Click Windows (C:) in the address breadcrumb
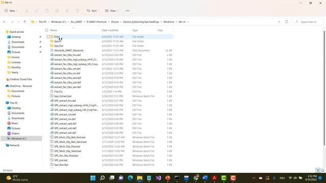The width and height of the screenshot is (326, 183). (x=59, y=22)
